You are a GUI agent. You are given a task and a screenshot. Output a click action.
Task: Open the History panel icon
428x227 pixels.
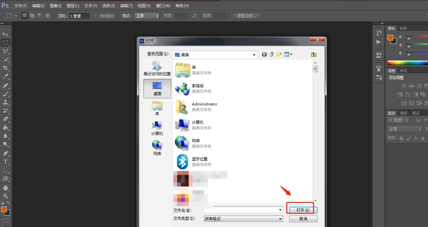click(379, 33)
